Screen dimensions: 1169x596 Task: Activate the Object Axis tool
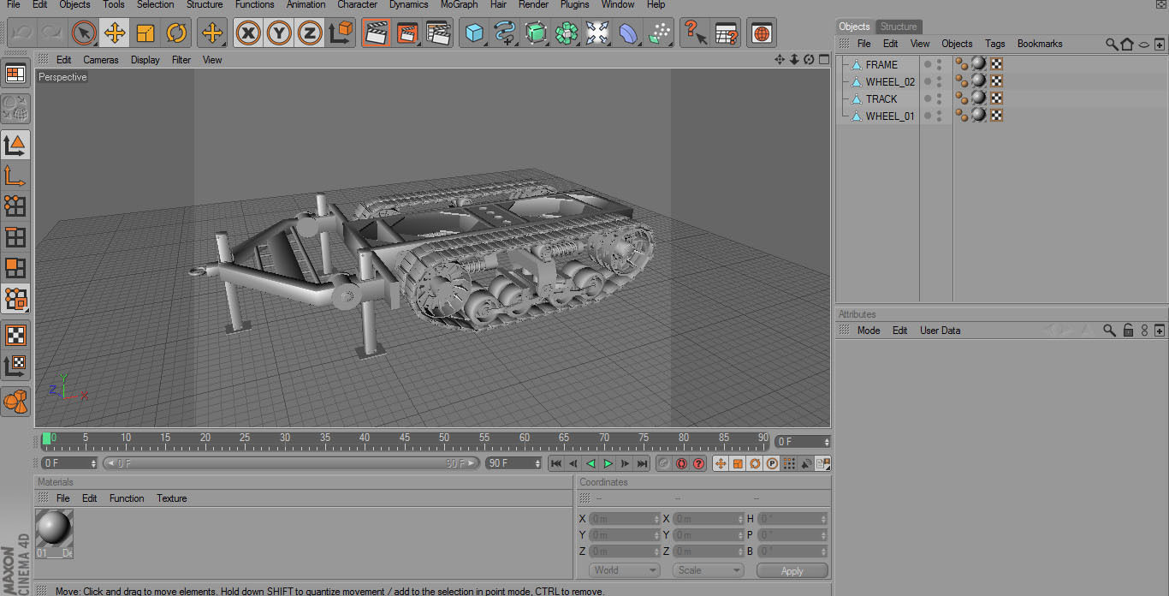point(15,176)
